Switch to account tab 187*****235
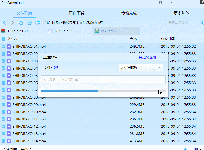This screenshot has width=204, height=150. click(x=70, y=31)
